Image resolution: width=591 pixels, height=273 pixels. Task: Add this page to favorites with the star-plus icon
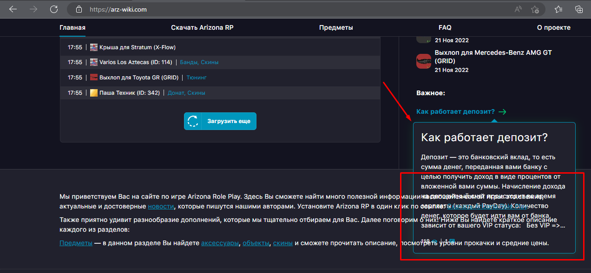click(535, 9)
